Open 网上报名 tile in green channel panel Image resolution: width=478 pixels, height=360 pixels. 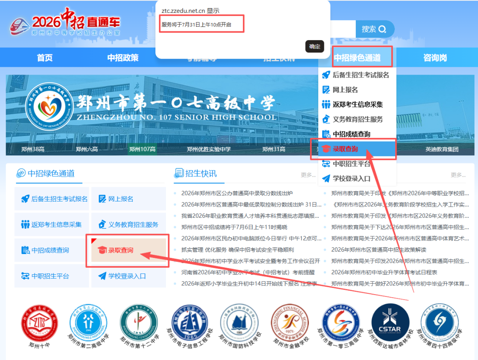coord(128,199)
